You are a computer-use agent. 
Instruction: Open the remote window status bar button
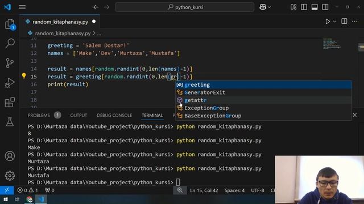coord(7,190)
